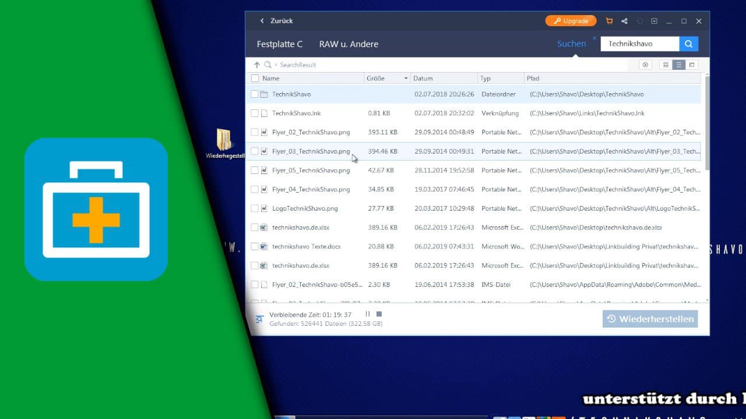The width and height of the screenshot is (746, 419).
Task: Open the Größe column sort dropdown arrow
Action: click(x=406, y=79)
